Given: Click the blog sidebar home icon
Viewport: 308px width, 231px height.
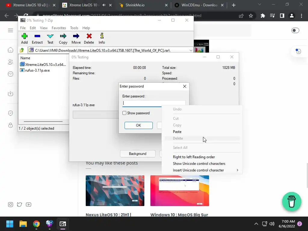Looking at the screenshot, I should [x=11, y=50].
